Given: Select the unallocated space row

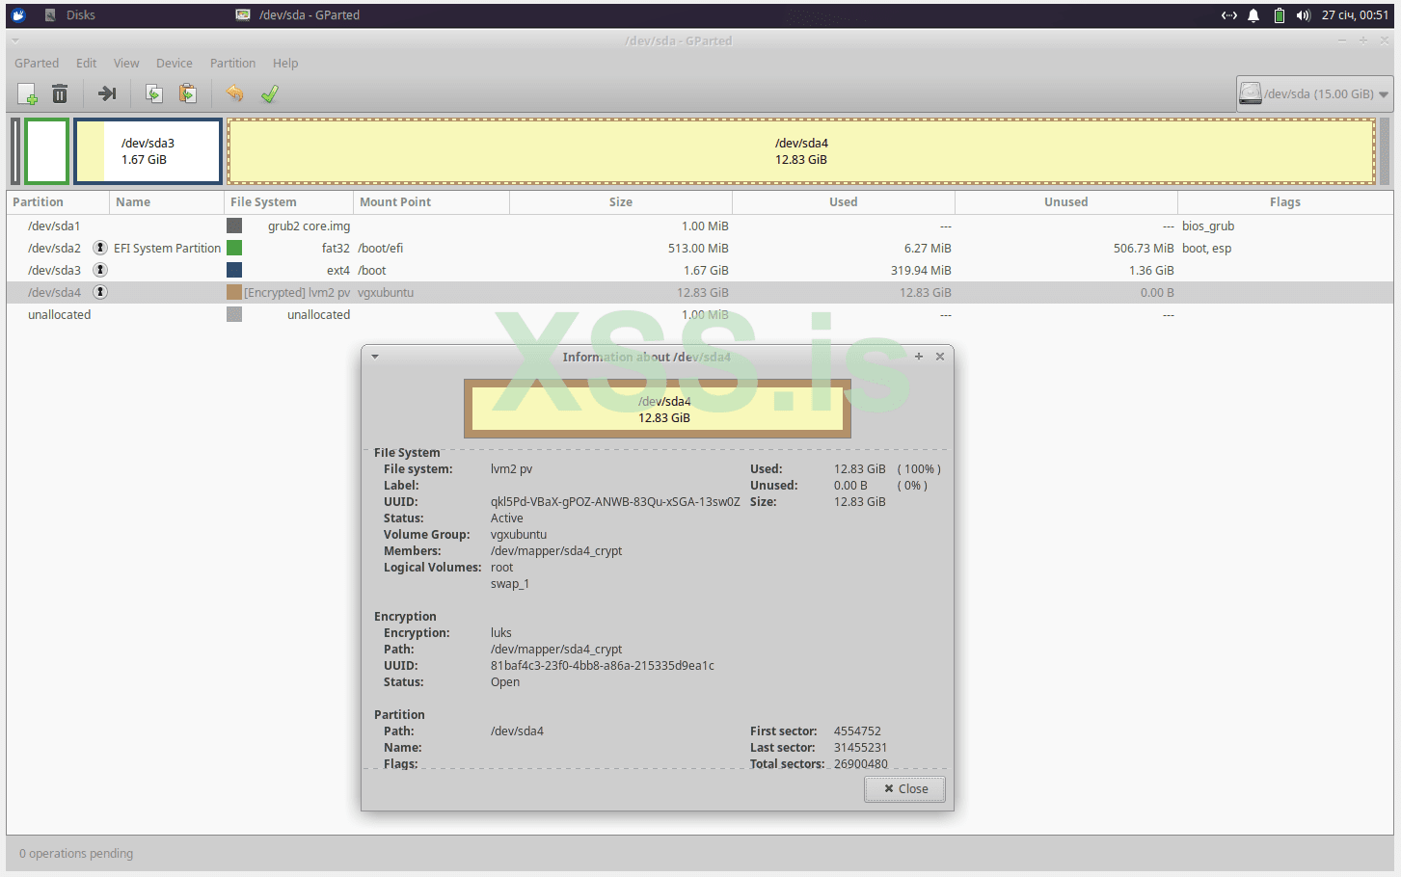Looking at the screenshot, I should point(700,315).
